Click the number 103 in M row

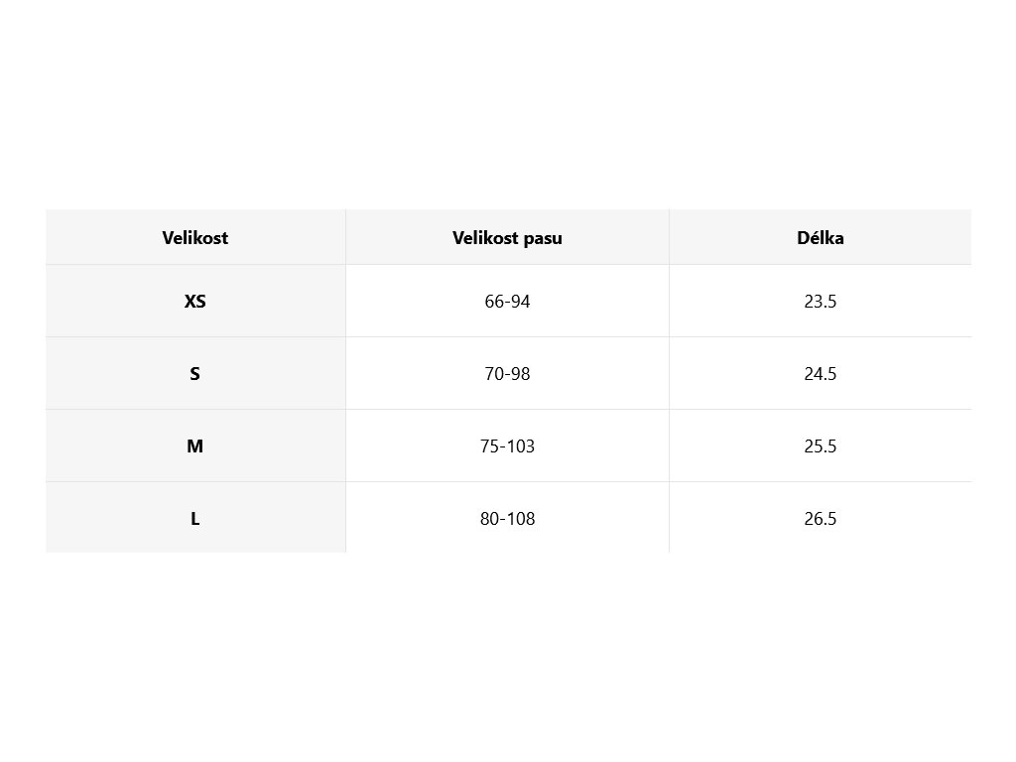click(520, 446)
